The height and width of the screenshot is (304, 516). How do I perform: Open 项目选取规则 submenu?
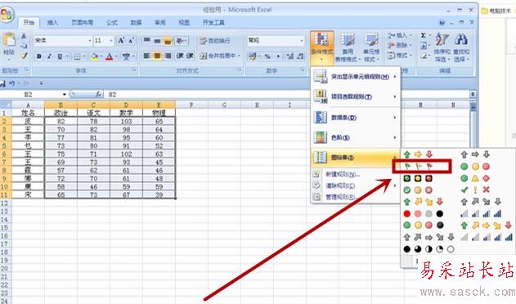click(x=356, y=96)
